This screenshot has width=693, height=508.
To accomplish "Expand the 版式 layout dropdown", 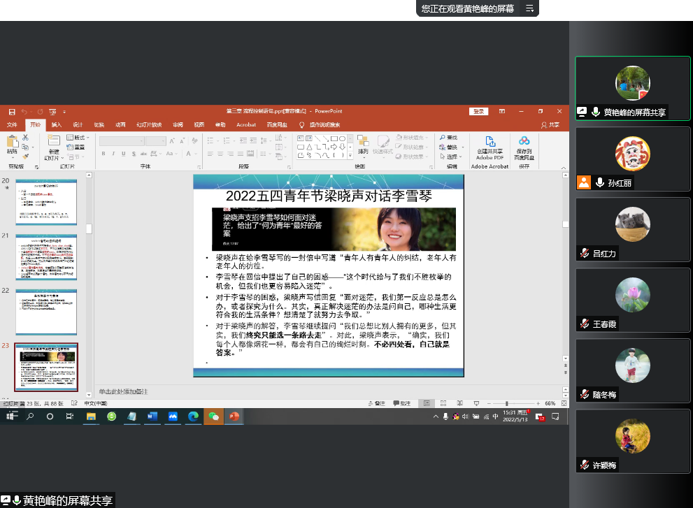I will coord(80,138).
